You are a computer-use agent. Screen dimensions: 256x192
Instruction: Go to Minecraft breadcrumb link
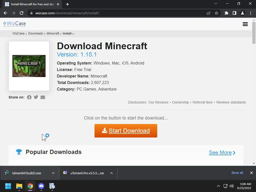[x=53, y=33]
